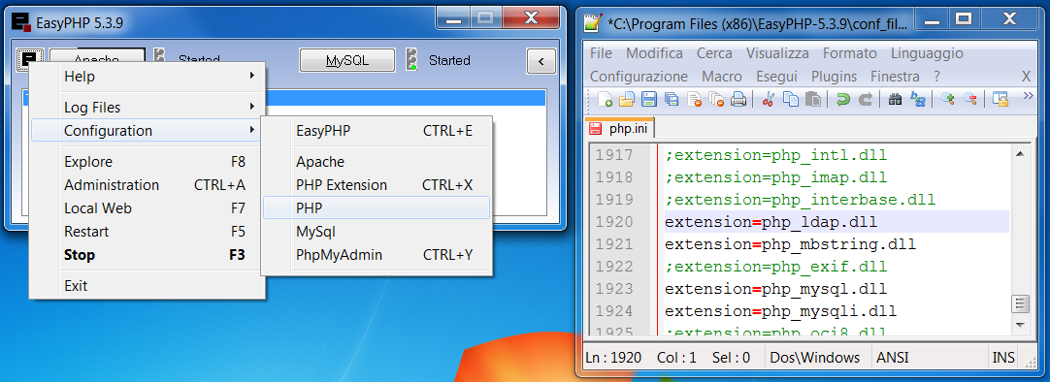Switch to the php.ini tab

click(620, 128)
